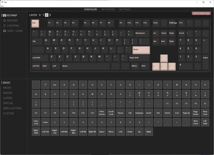Open SAVE + LOAD section
Screen dimensions: 214x155
pos(13,31)
